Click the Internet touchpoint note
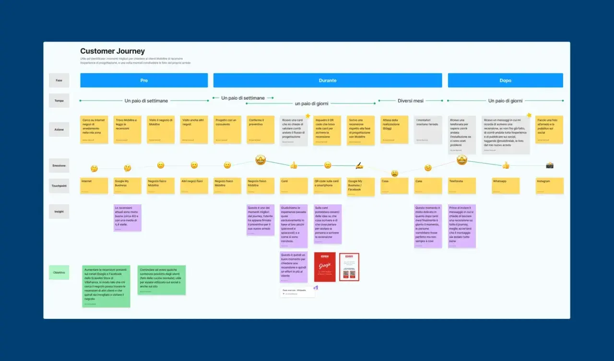 (x=94, y=186)
